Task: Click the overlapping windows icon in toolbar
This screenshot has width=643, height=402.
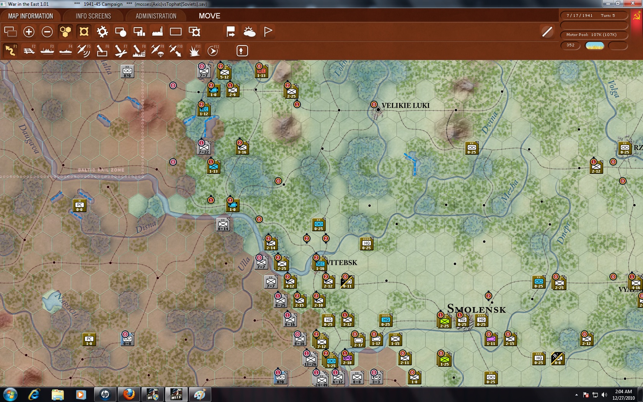Action: coord(10,32)
